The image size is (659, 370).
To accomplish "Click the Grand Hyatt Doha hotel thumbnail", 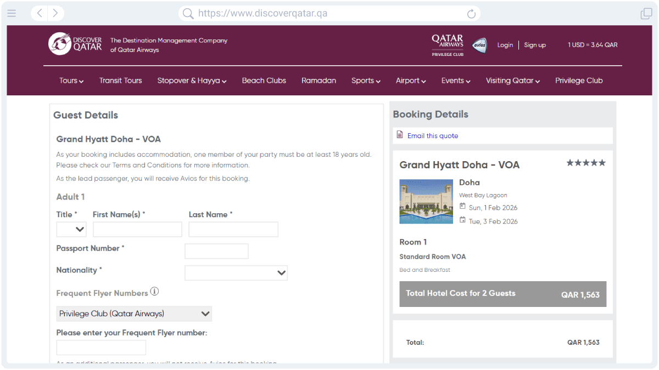I will coord(426,201).
